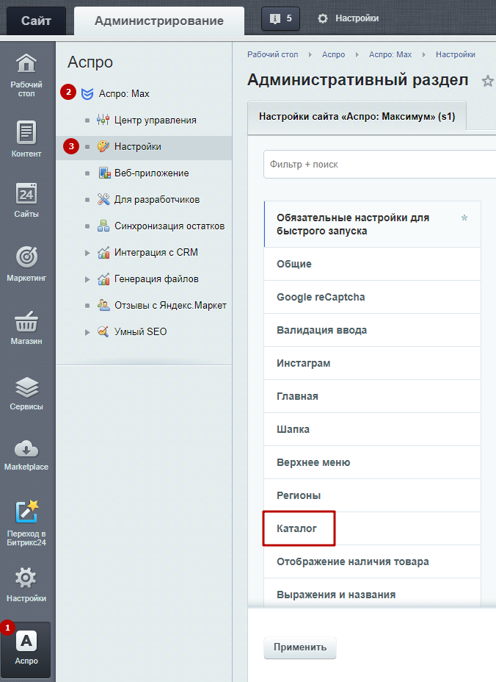Add page to favorites with star icon
Image resolution: width=496 pixels, height=682 pixels.
[487, 81]
